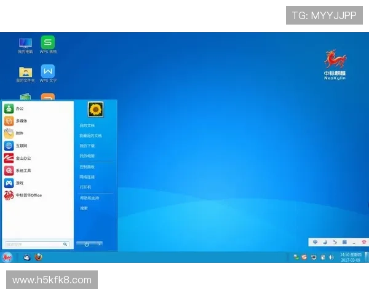The image size is (369, 295).
Task: Click the volume speaker tray icon
Action: (x=331, y=257)
